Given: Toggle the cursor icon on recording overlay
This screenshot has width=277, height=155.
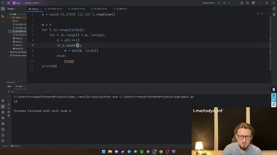Looking at the screenshot, I should click(274, 100).
